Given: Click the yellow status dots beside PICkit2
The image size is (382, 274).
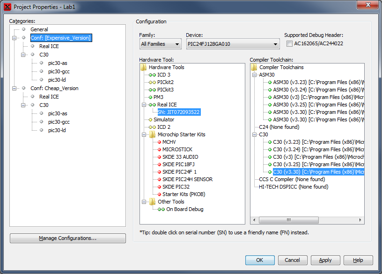Looking at the screenshot, I should pos(152,82).
